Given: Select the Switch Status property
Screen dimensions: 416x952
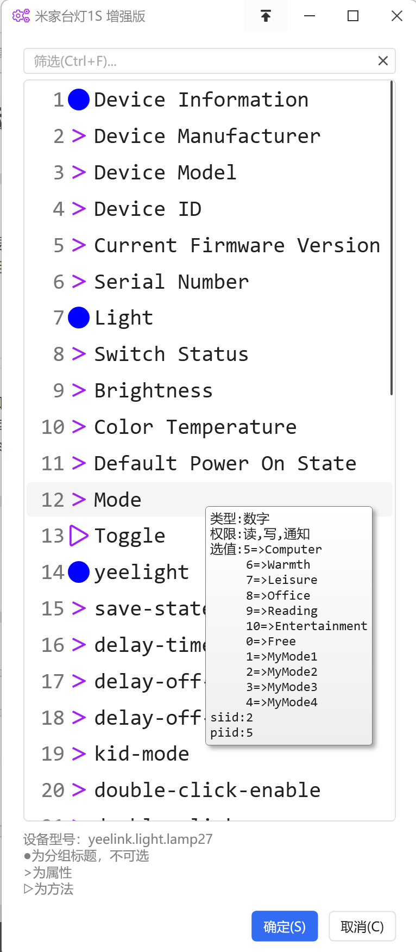Looking at the screenshot, I should point(209,354).
